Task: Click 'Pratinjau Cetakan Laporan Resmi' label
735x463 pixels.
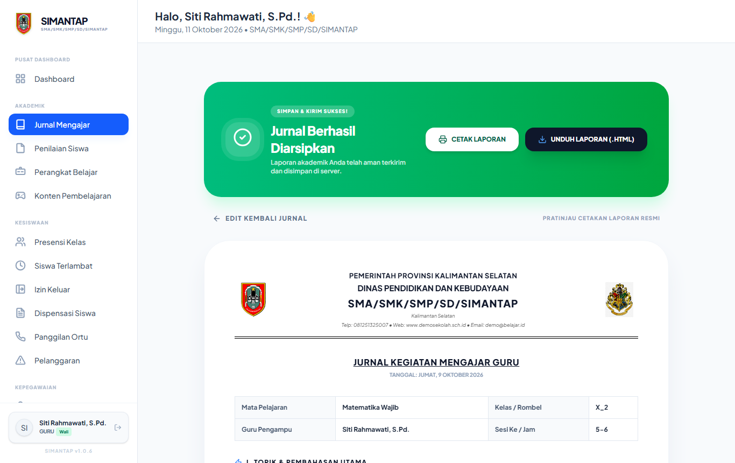Action: (601, 219)
